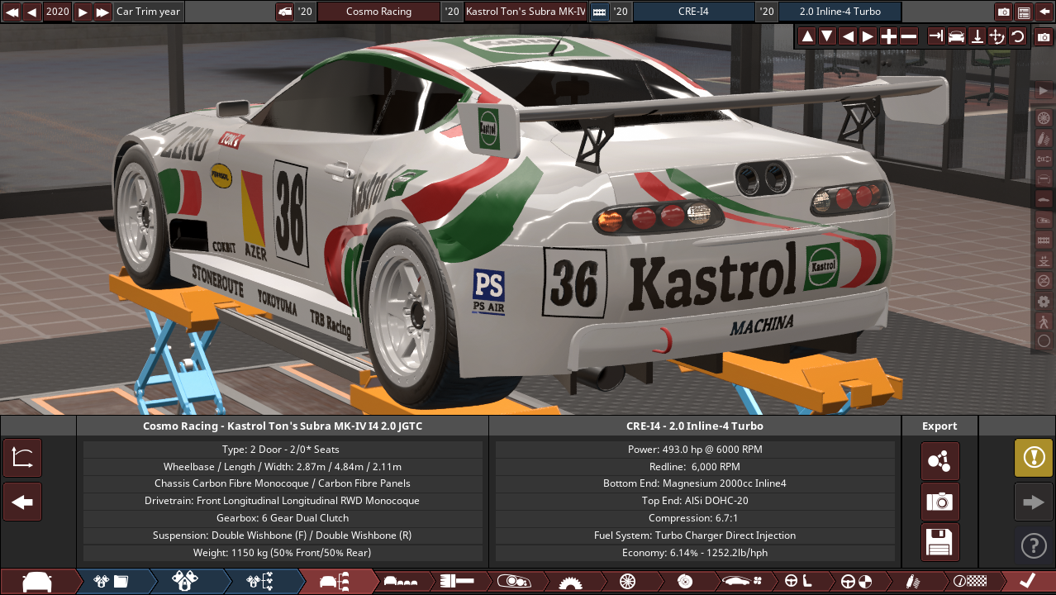This screenshot has height=595, width=1056.
Task: Toggle engine block visibility in sidebar
Action: coord(1044,240)
